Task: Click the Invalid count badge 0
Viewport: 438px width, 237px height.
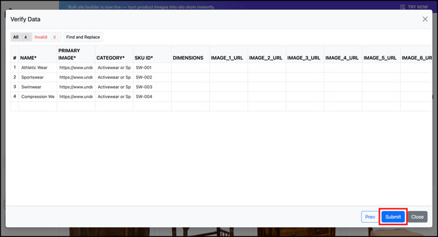Action: click(54, 37)
